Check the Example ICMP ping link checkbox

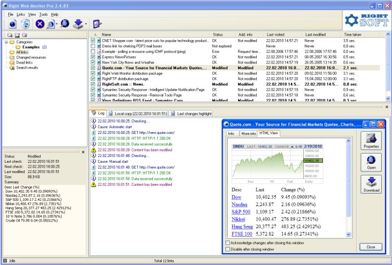[x=93, y=51]
